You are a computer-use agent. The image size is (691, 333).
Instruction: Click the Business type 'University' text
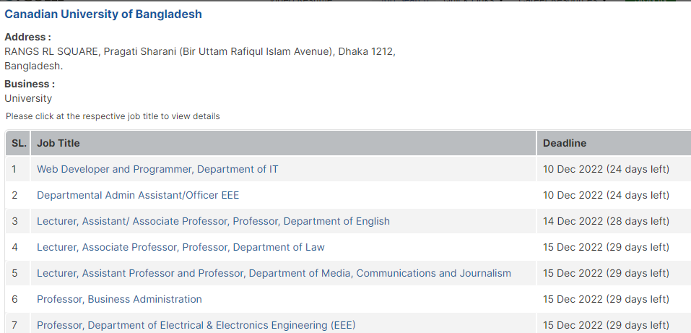point(28,98)
